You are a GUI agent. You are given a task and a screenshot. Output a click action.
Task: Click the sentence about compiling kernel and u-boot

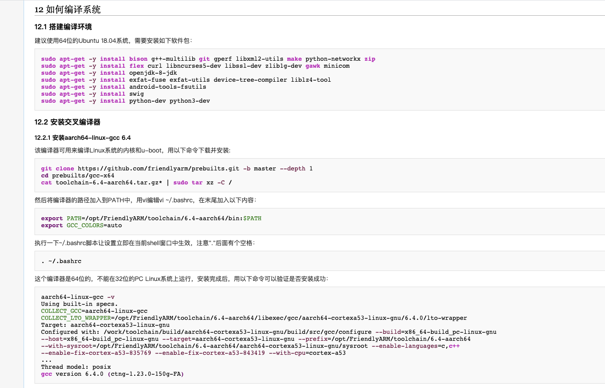pyautogui.click(x=132, y=150)
